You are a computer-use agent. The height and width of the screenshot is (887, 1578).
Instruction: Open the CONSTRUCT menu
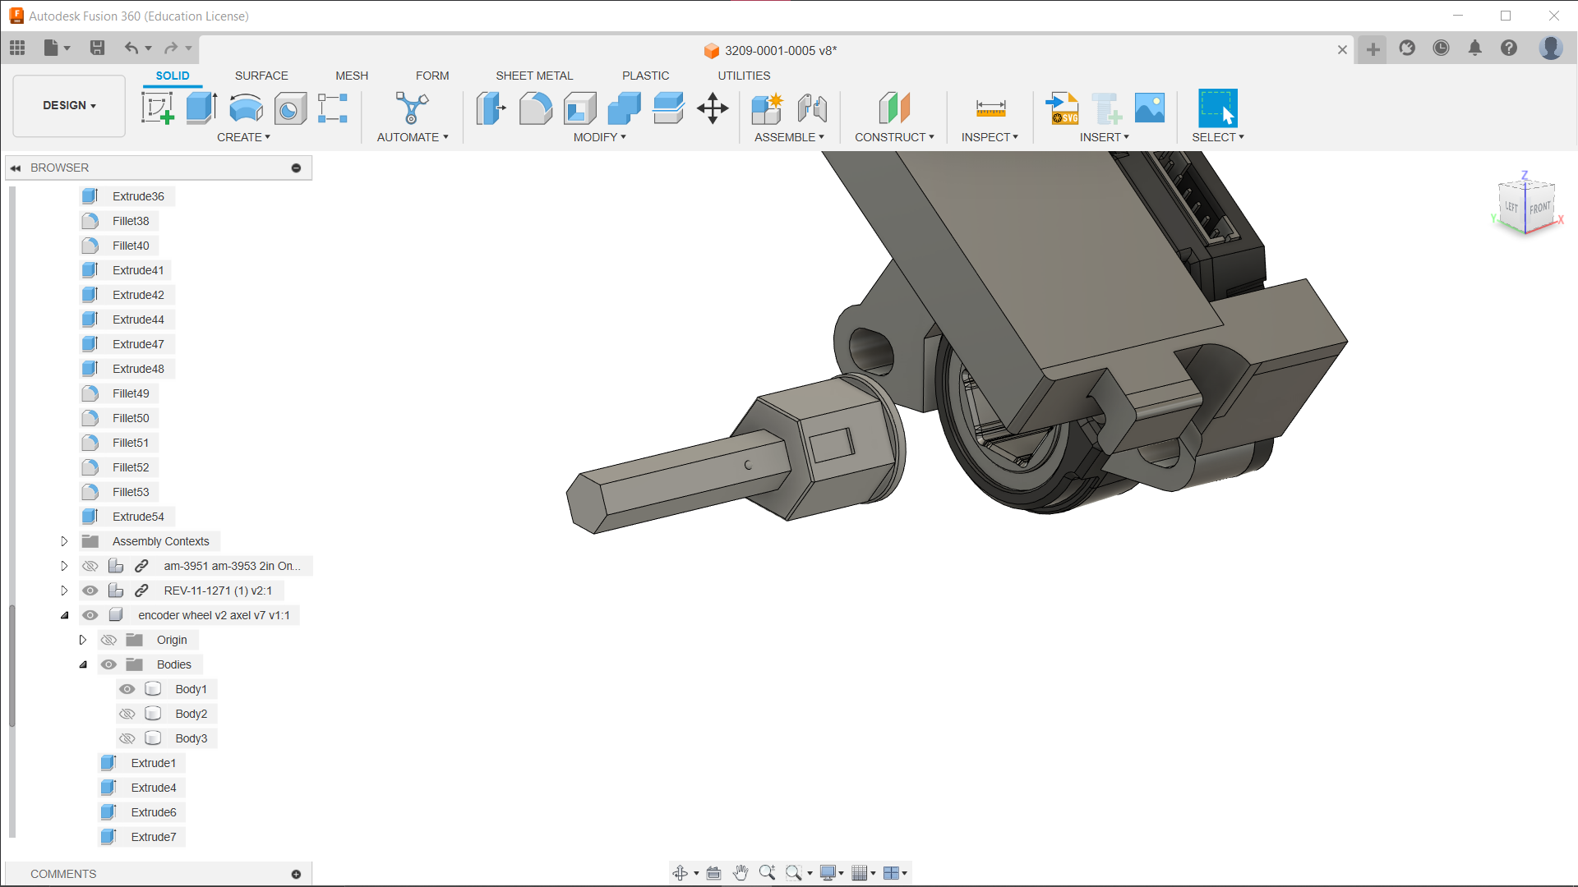coord(894,137)
